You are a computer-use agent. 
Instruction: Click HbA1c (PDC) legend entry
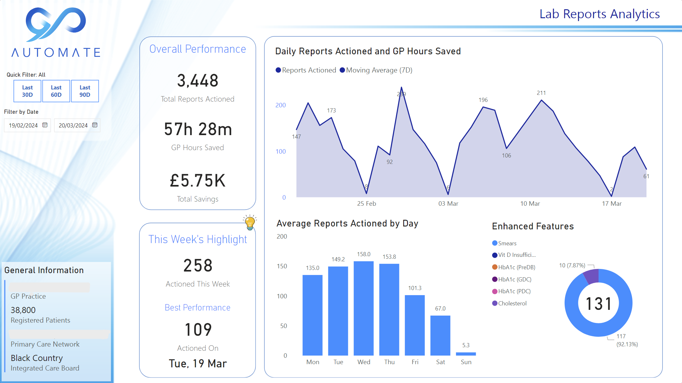click(514, 291)
